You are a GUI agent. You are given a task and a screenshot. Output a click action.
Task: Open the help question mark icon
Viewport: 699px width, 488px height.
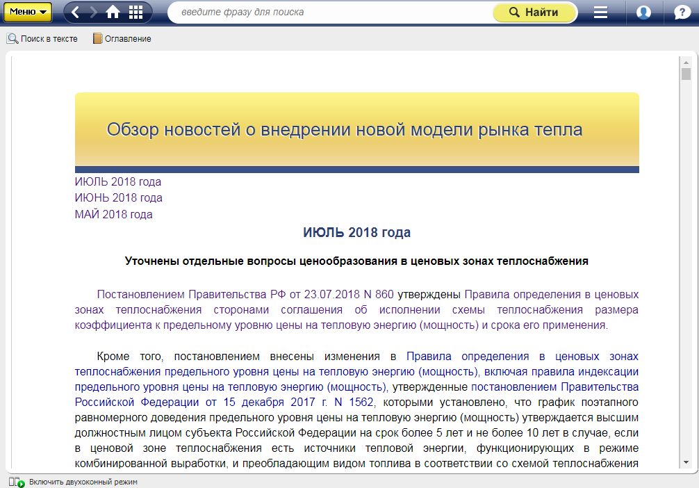[x=681, y=13]
